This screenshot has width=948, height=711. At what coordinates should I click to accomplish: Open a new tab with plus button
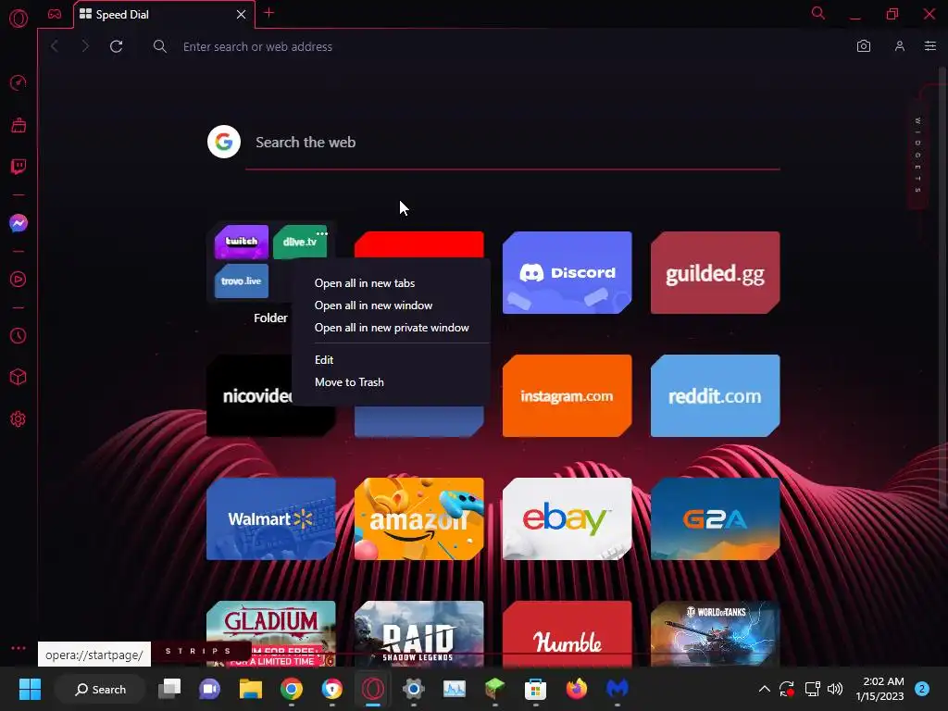[269, 13]
